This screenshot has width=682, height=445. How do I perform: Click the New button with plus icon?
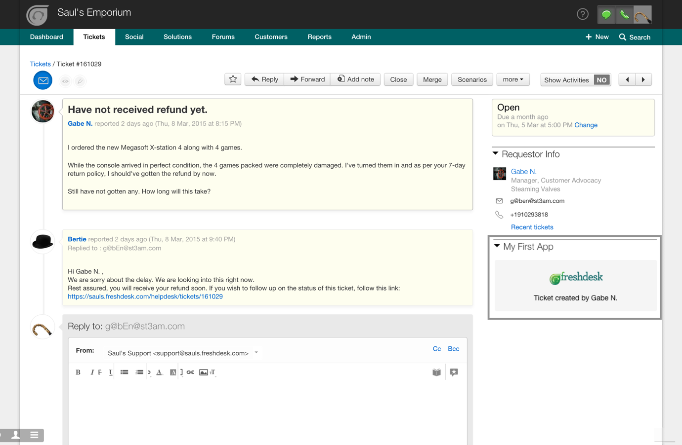tap(597, 37)
